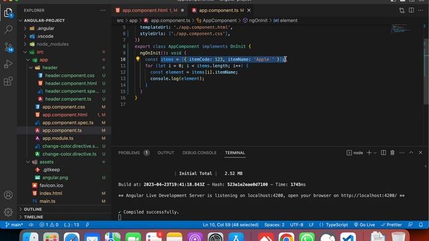Maximize the panel size chevron
This screenshot has height=241, width=429.
pyautogui.click(x=411, y=153)
